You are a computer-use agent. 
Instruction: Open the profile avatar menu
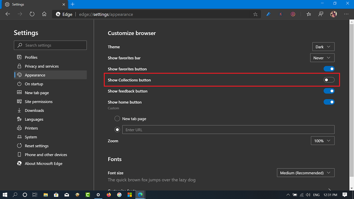coord(333,14)
